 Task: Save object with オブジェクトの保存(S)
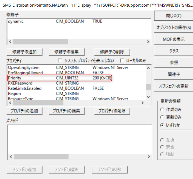174,28
